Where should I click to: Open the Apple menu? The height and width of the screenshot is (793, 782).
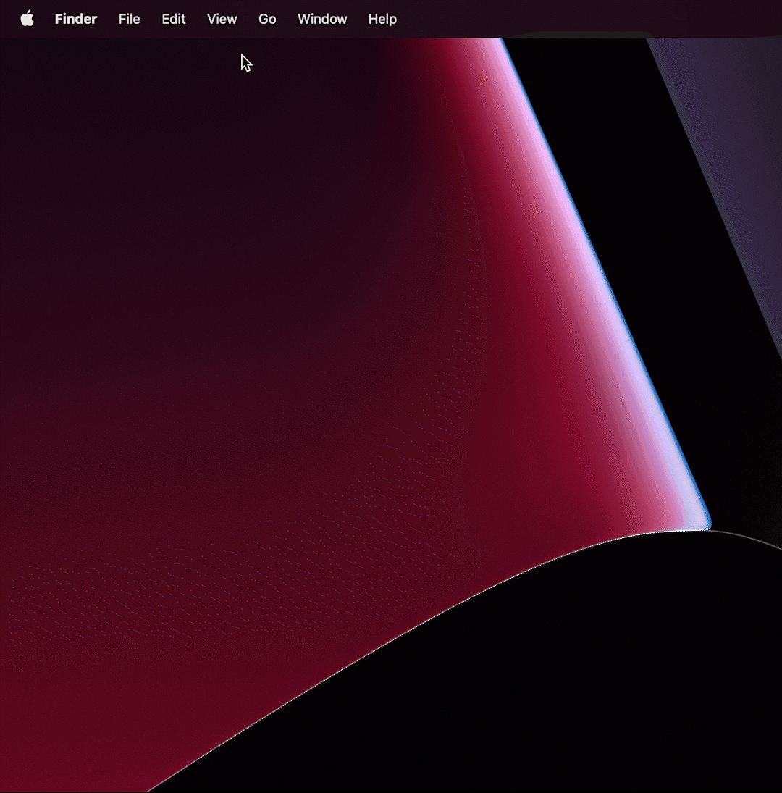[x=28, y=19]
